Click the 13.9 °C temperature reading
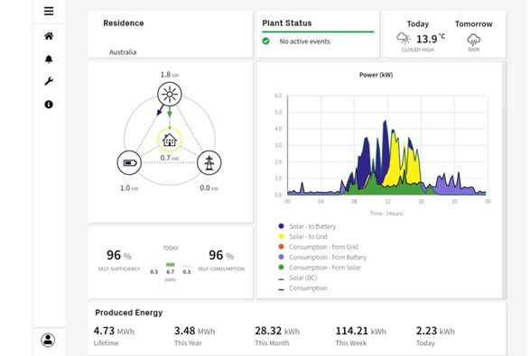This screenshot has height=356, width=530. tap(431, 39)
